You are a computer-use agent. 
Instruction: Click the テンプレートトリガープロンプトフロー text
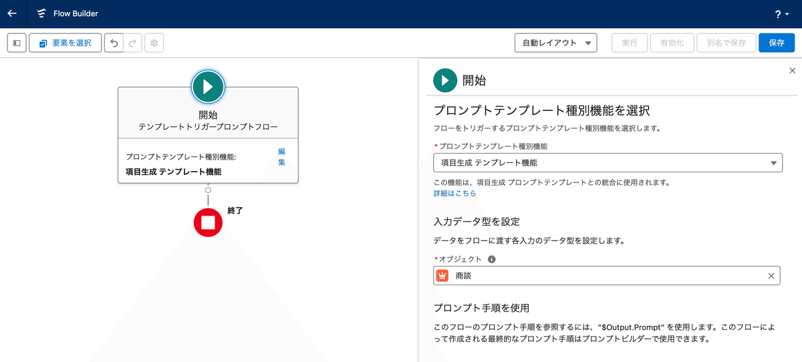[x=208, y=126]
